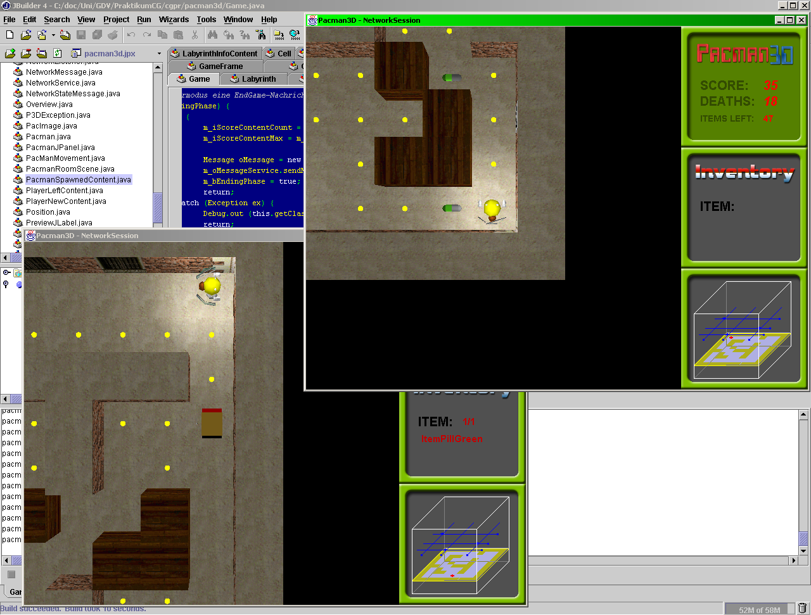Open the Project menu
Viewport: 811px width, 615px height.
[x=116, y=20]
